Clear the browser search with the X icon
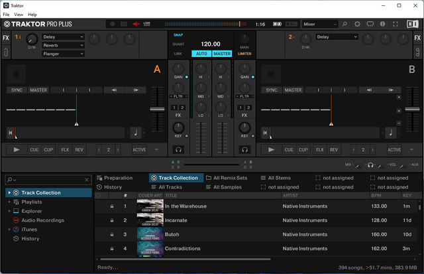Screen dimensions: 424x274 click(x=87, y=180)
